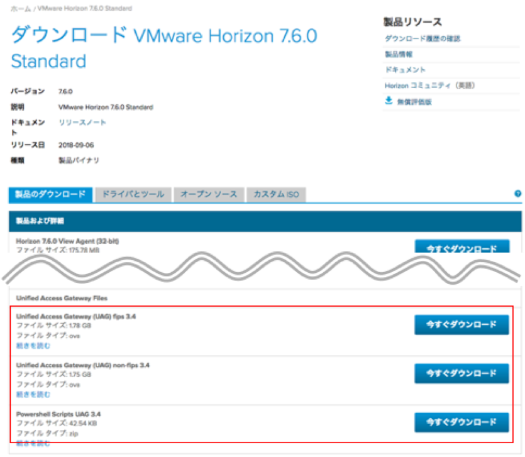Switch to the ドライバとツール tab
This screenshot has width=525, height=457.
[135, 195]
